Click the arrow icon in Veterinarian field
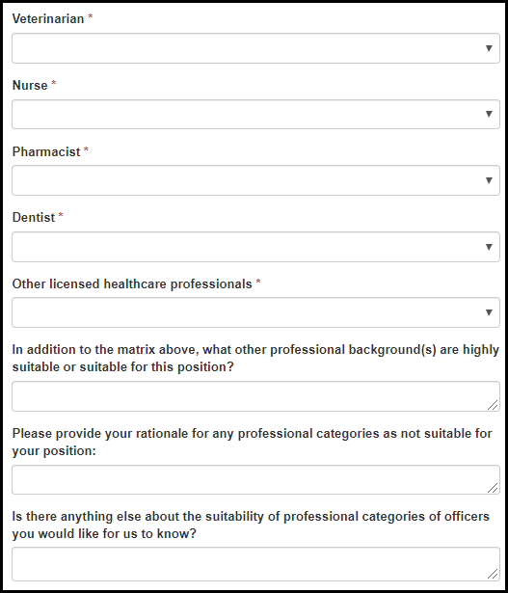Screen dimensions: 508x593 tap(489, 48)
